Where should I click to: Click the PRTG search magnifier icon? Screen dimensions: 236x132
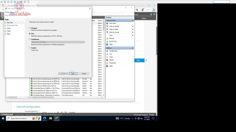click(151, 14)
